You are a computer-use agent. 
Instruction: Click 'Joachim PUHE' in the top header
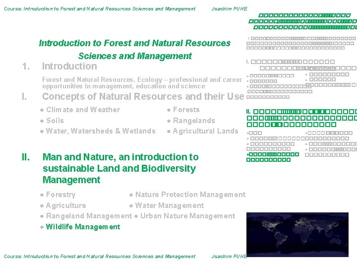229,9
